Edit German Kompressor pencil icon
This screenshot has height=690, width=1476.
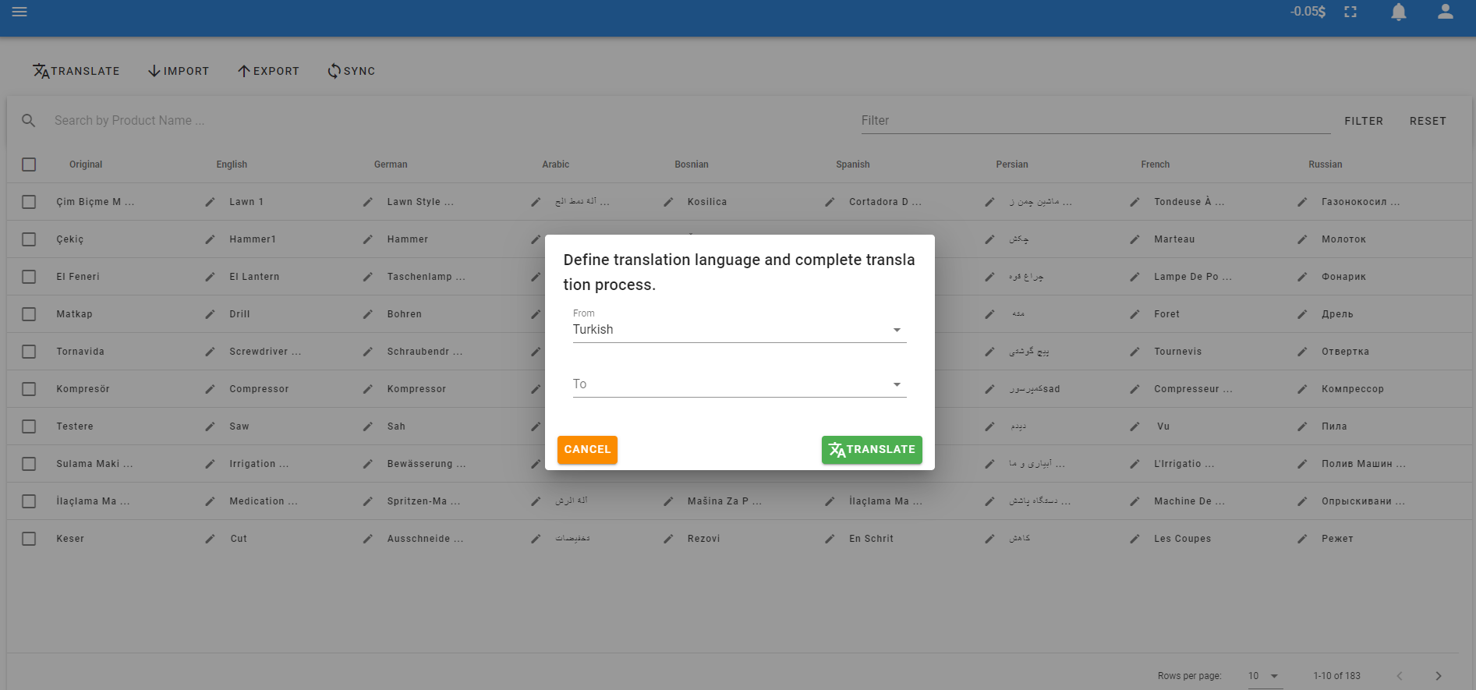[367, 389]
